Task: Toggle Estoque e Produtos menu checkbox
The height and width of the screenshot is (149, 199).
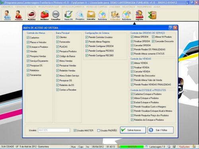Action: click(x=28, y=47)
